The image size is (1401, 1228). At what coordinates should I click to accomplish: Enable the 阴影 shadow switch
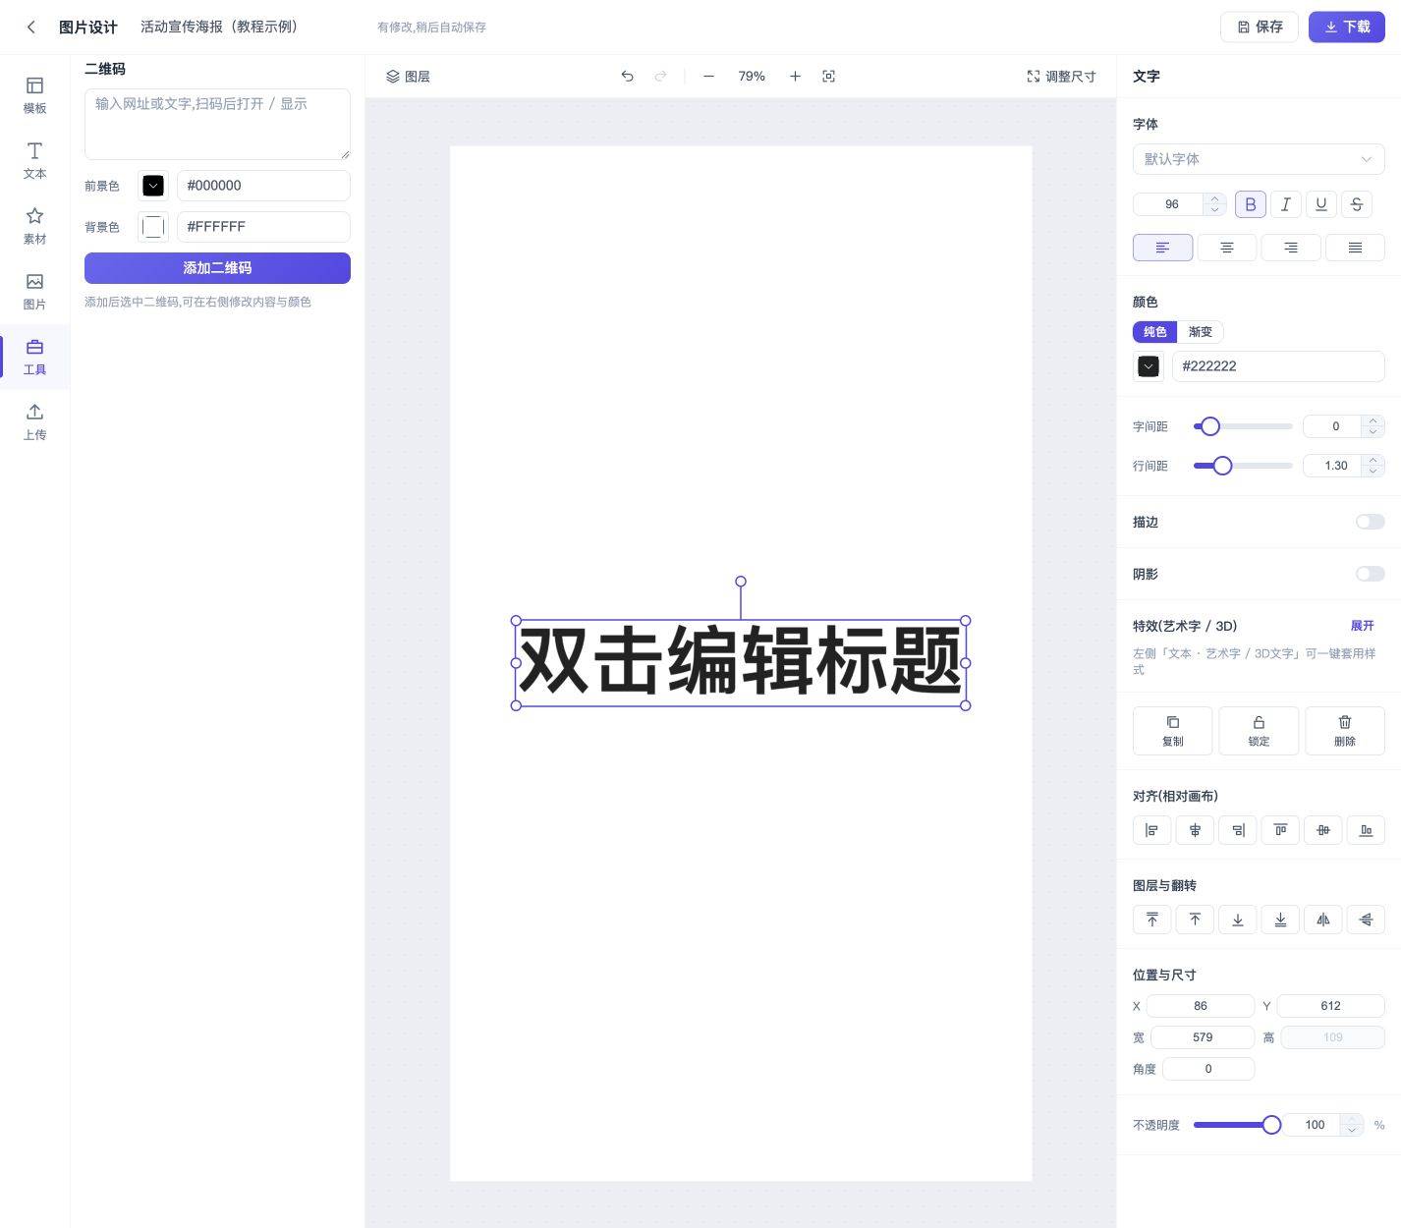pyautogui.click(x=1370, y=574)
